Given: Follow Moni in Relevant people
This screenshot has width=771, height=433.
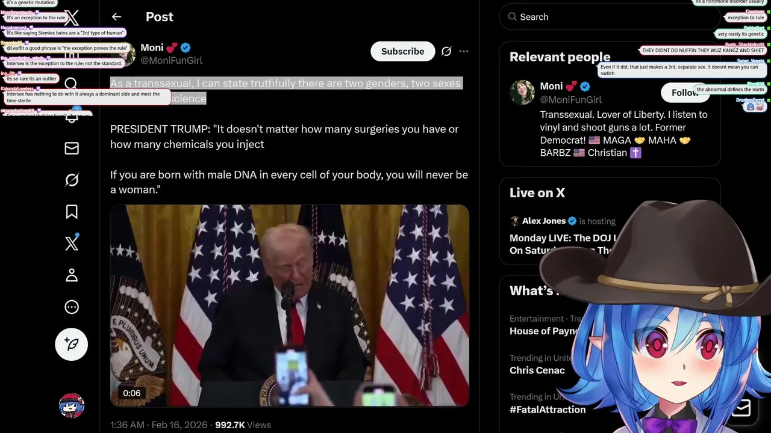Looking at the screenshot, I should point(685,93).
